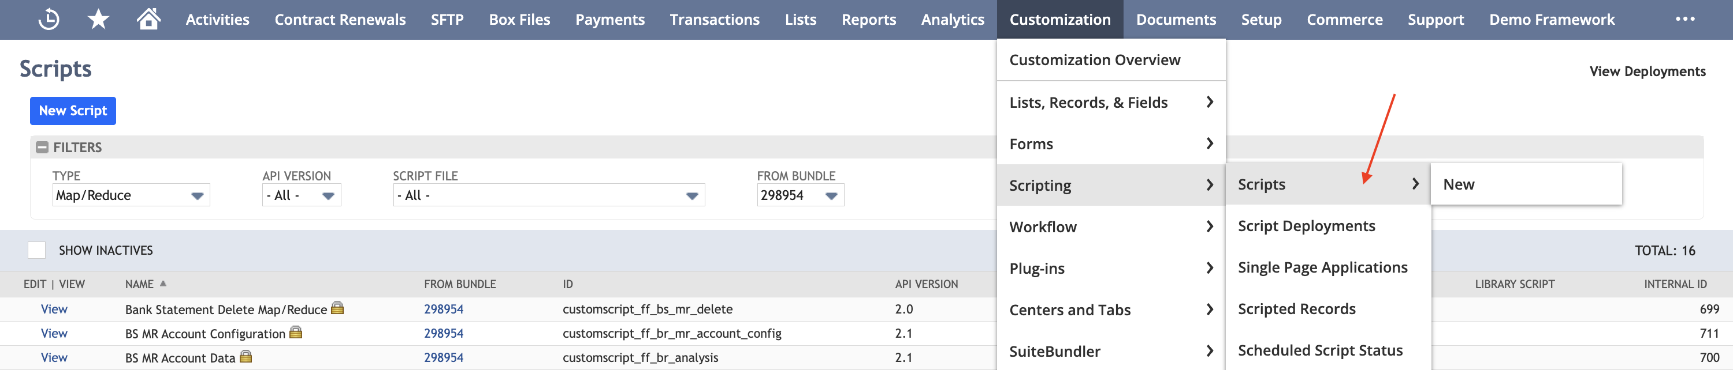Go to Home via house icon
1733x370 pixels.
coord(148,19)
